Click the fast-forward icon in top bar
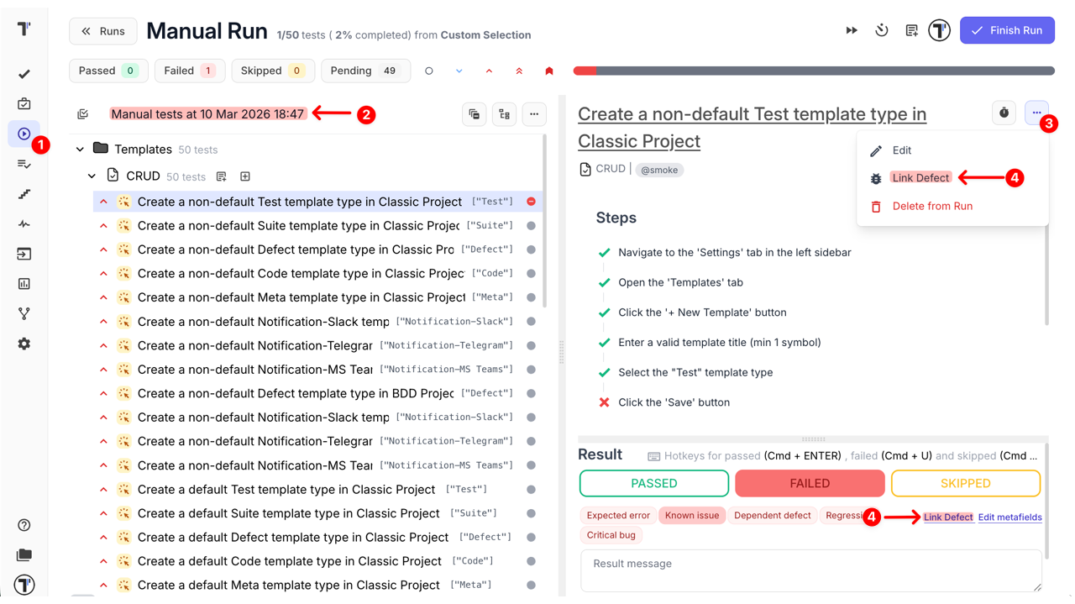1075x604 pixels. tap(852, 31)
